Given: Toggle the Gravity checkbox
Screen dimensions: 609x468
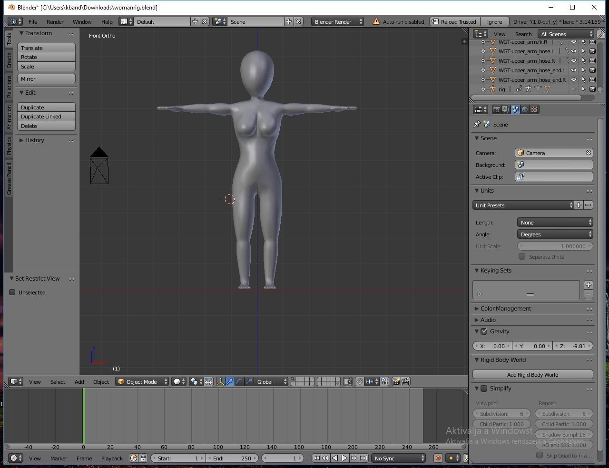Looking at the screenshot, I should (x=484, y=331).
